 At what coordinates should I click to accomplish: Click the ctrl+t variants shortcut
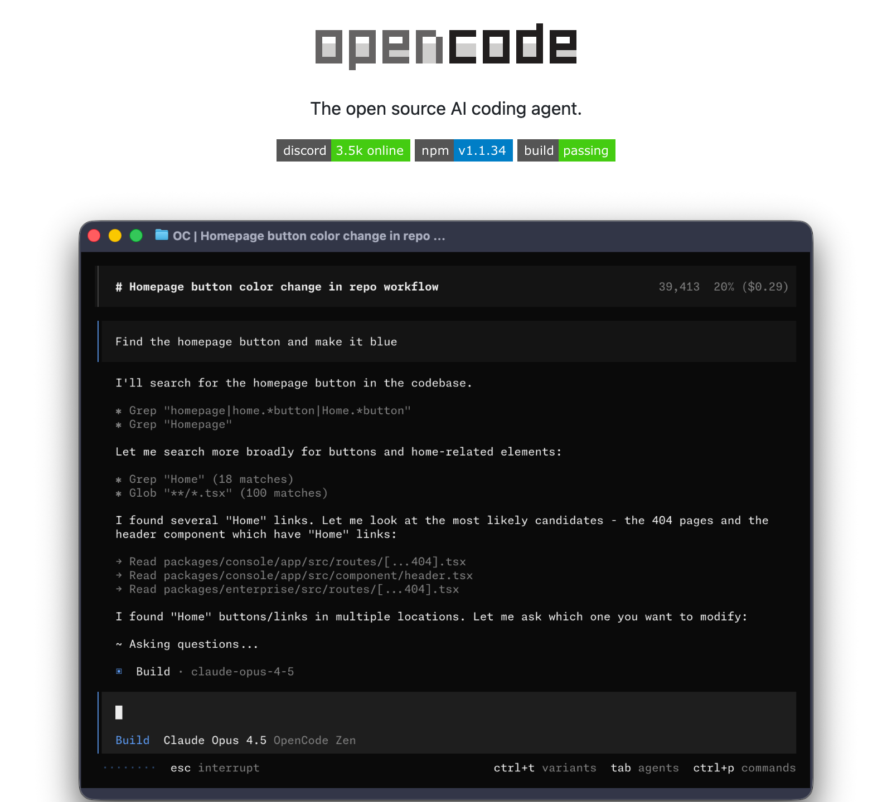[x=545, y=768]
